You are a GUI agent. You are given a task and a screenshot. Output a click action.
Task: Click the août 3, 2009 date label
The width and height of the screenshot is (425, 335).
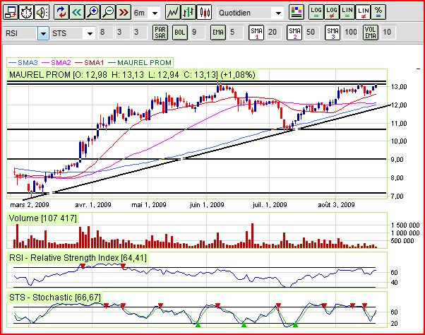pyautogui.click(x=336, y=205)
